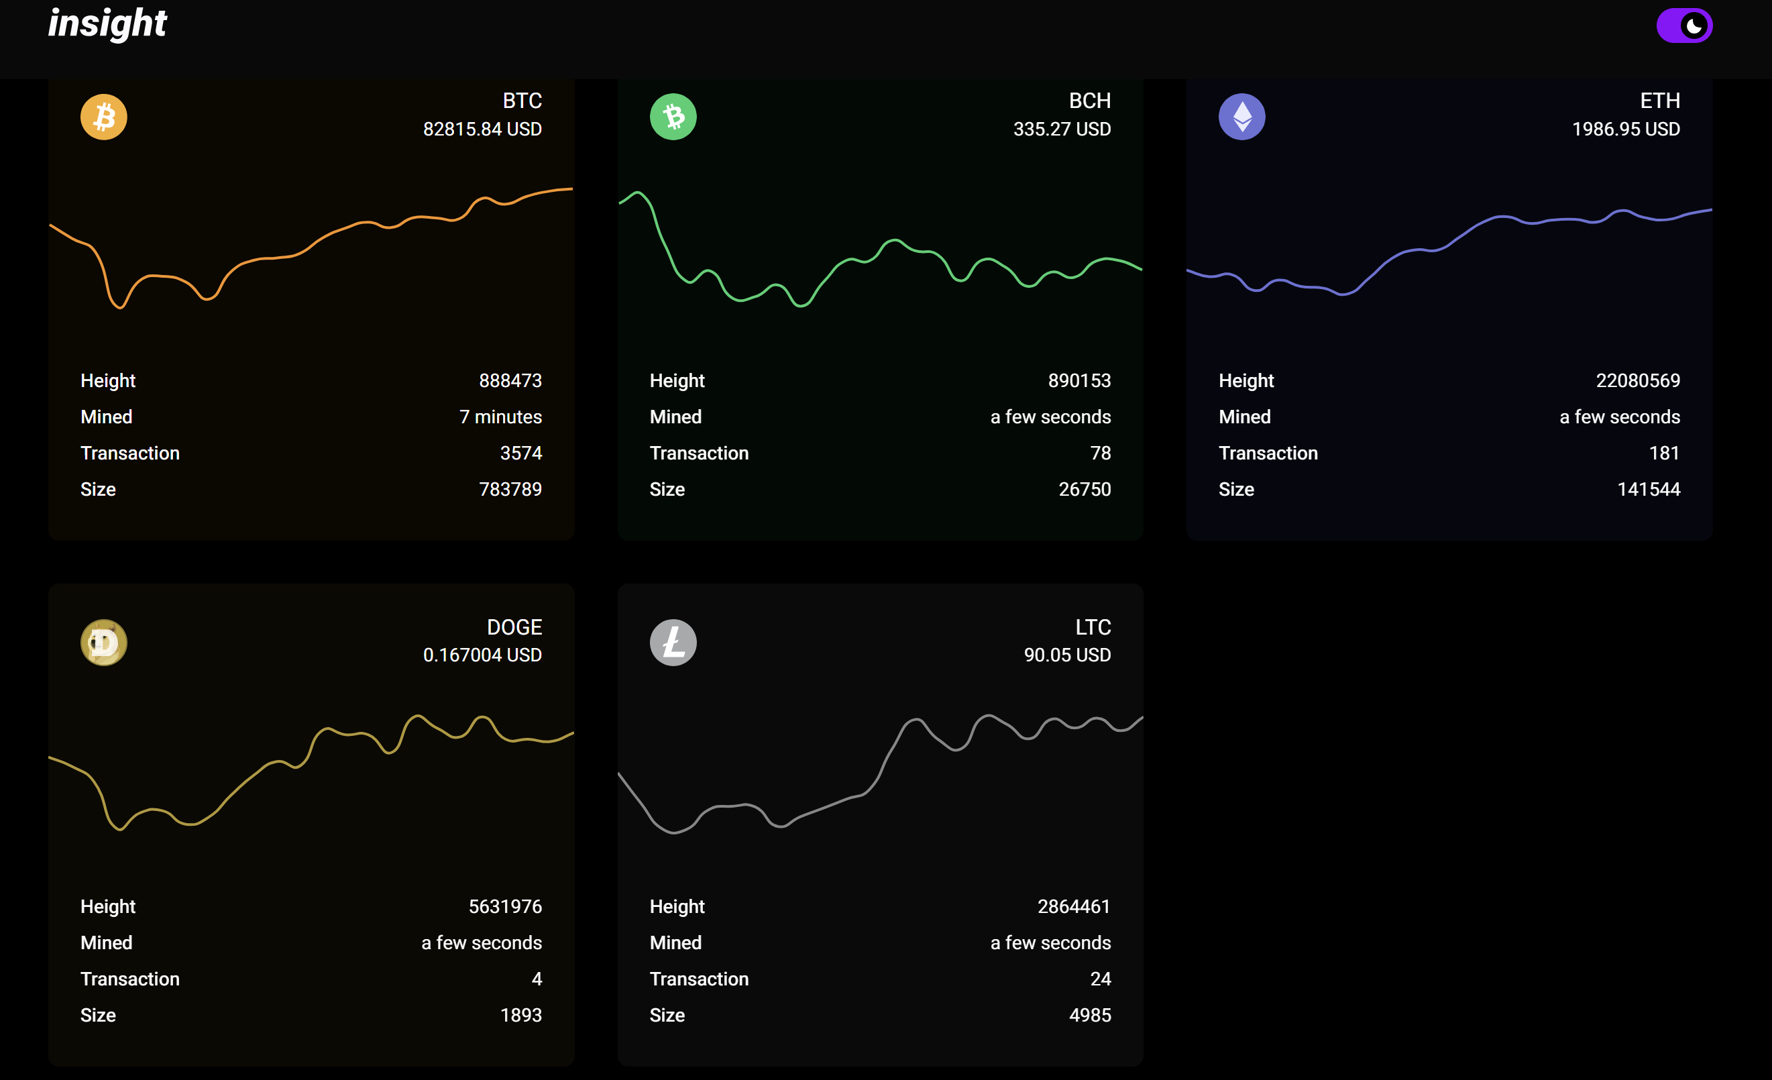Click the LTC gray price chart
This screenshot has width=1772, height=1080.
pos(880,773)
